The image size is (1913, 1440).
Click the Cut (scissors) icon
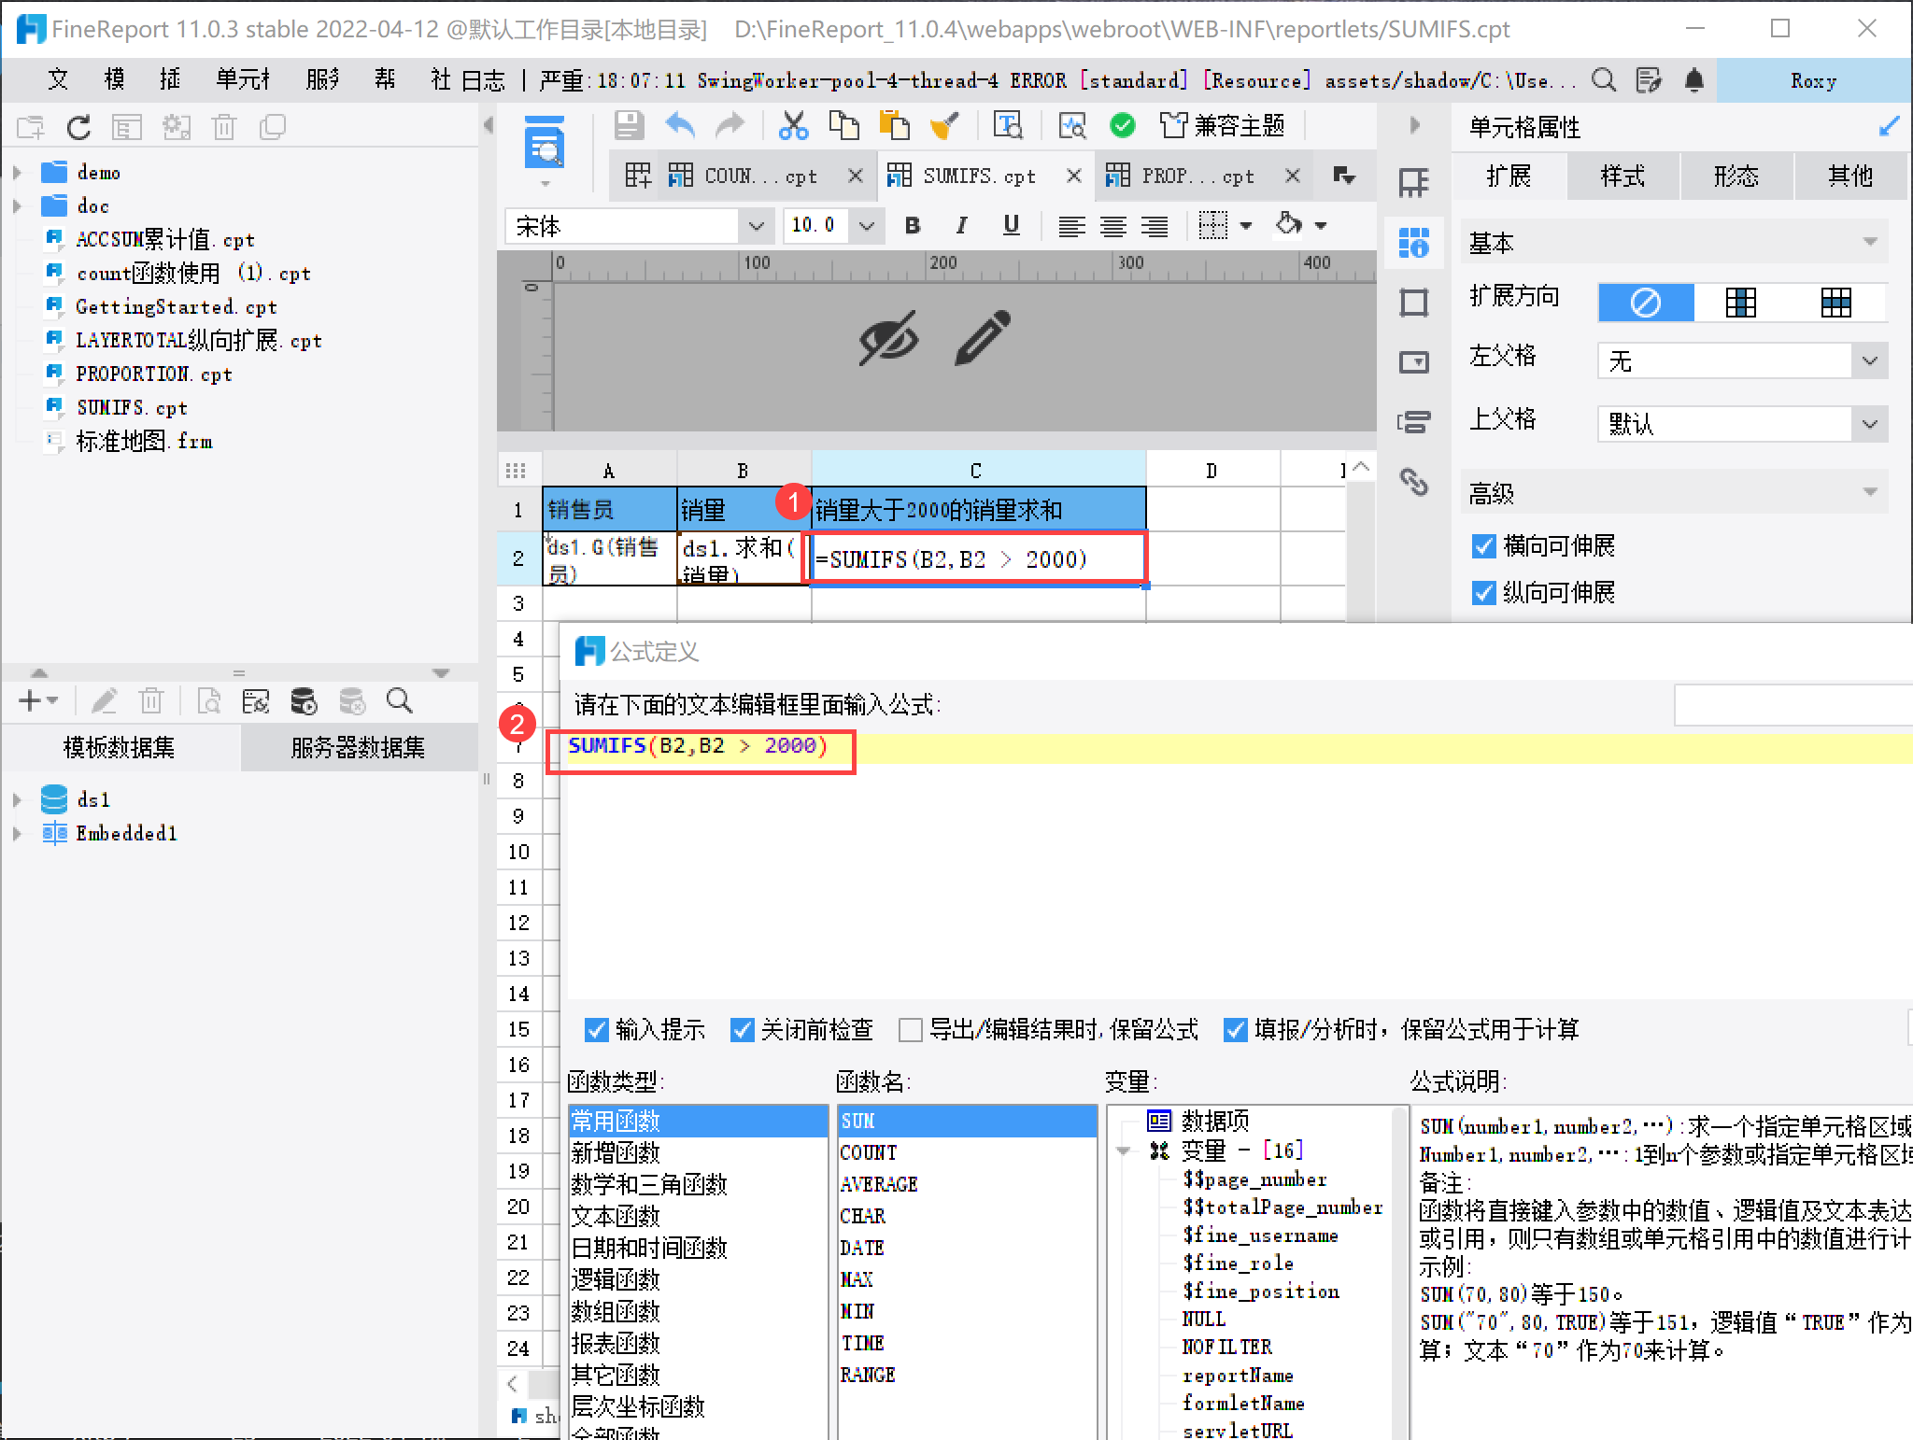(793, 126)
